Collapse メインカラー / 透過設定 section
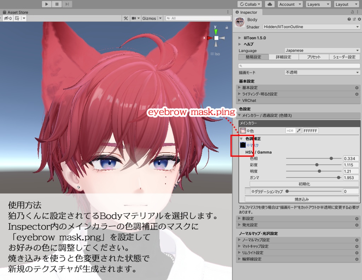 pos(298,115)
